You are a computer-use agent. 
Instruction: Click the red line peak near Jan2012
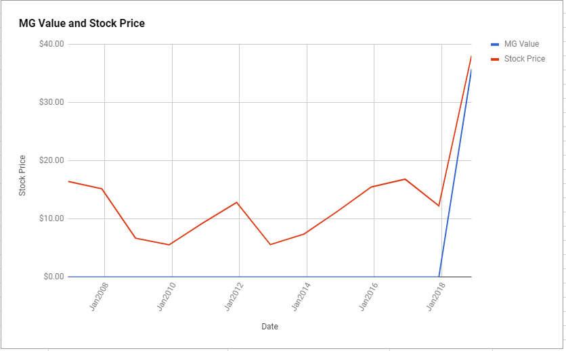tap(236, 202)
